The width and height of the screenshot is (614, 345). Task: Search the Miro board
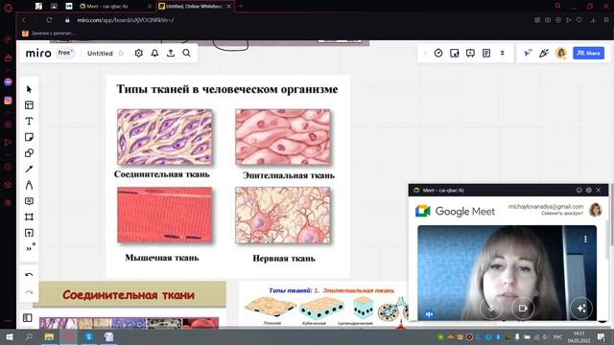point(187,54)
